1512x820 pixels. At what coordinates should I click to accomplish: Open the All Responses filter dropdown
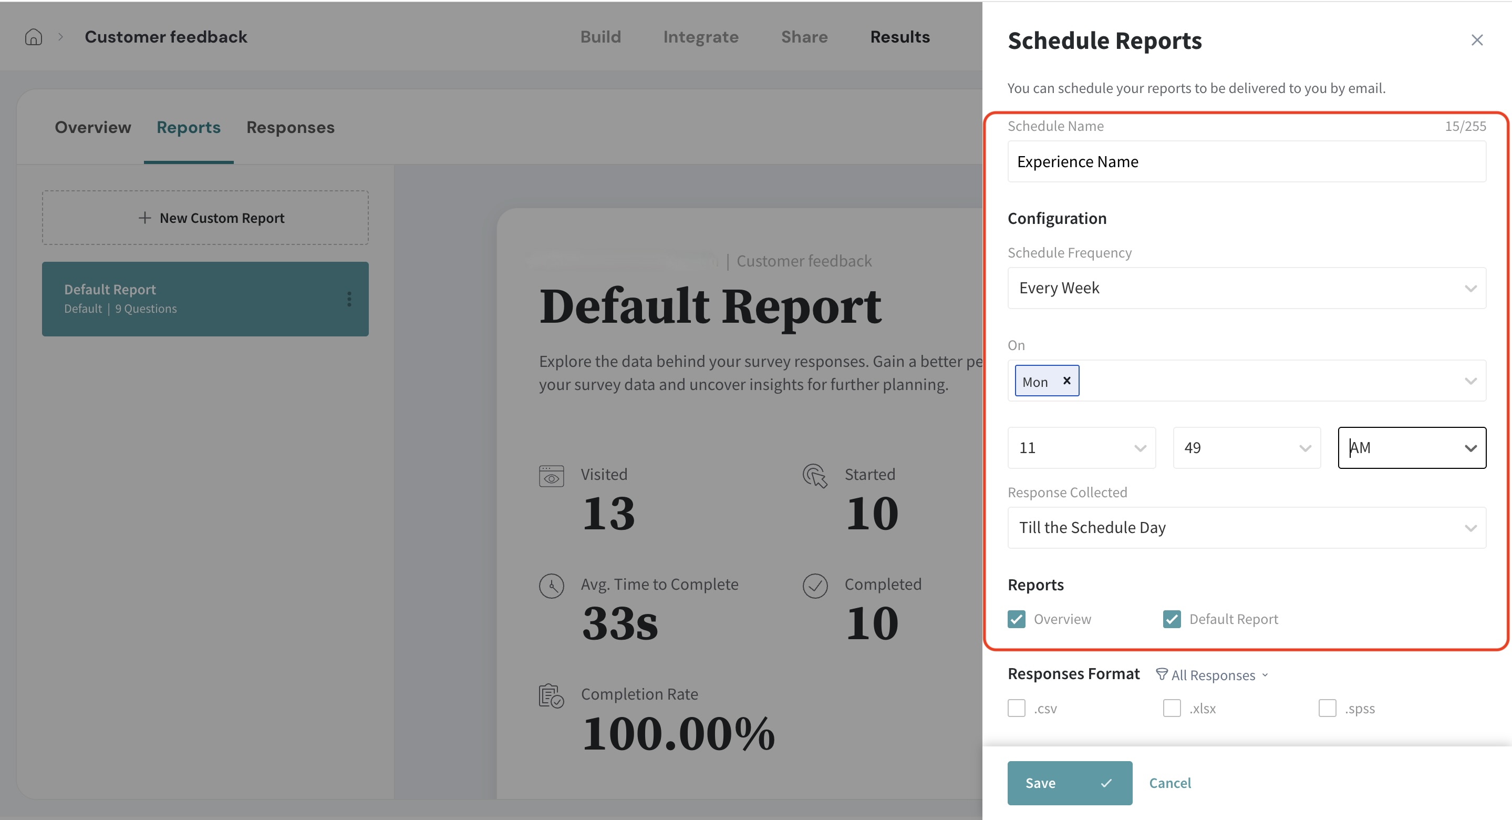(1212, 675)
